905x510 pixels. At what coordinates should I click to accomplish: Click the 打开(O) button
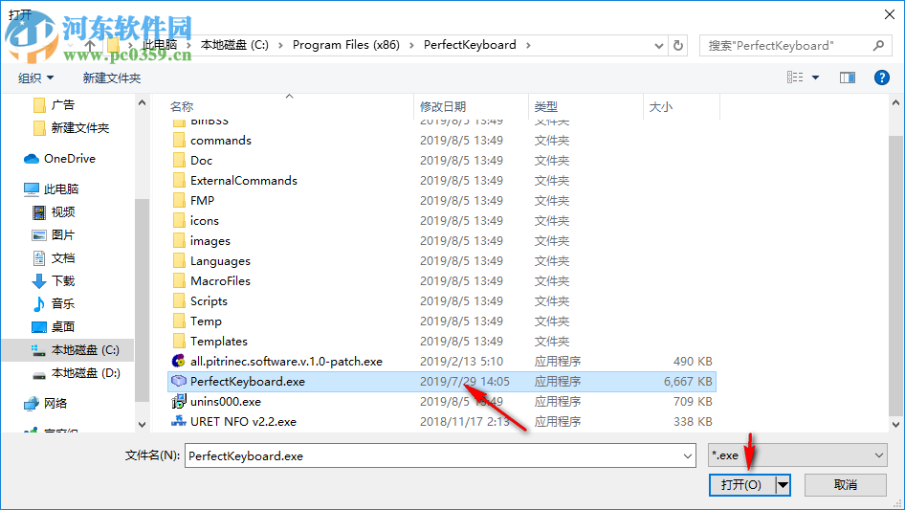tap(741, 485)
